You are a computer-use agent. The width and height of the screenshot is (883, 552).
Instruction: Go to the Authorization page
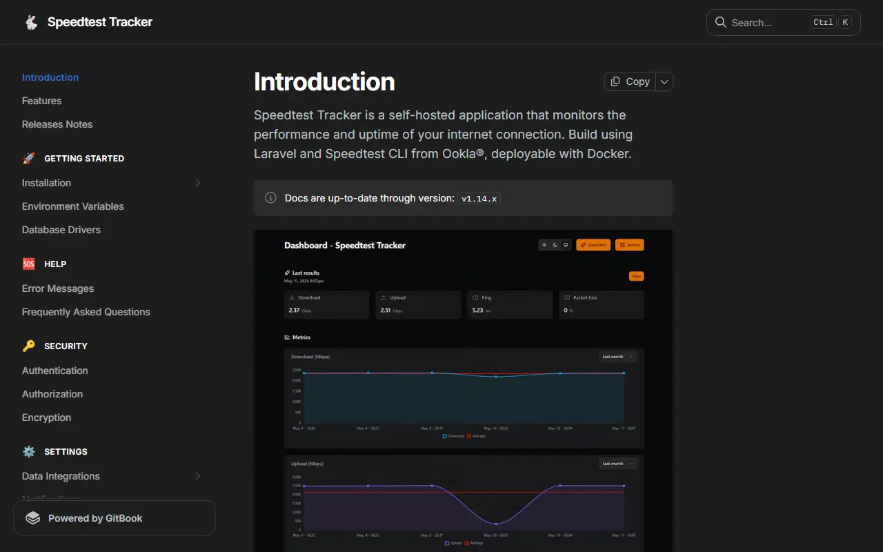[52, 394]
